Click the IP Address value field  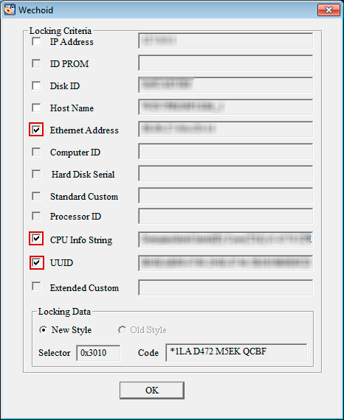point(226,41)
